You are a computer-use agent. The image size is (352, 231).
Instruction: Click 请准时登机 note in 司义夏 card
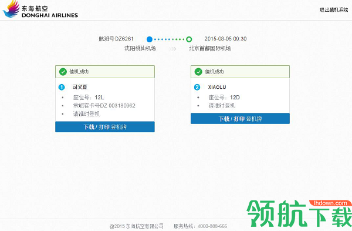point(87,114)
